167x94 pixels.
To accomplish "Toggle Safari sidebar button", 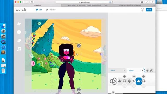I will [x=32, y=2].
